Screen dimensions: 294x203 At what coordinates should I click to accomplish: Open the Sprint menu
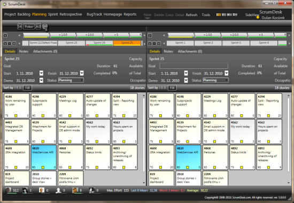[53, 14]
